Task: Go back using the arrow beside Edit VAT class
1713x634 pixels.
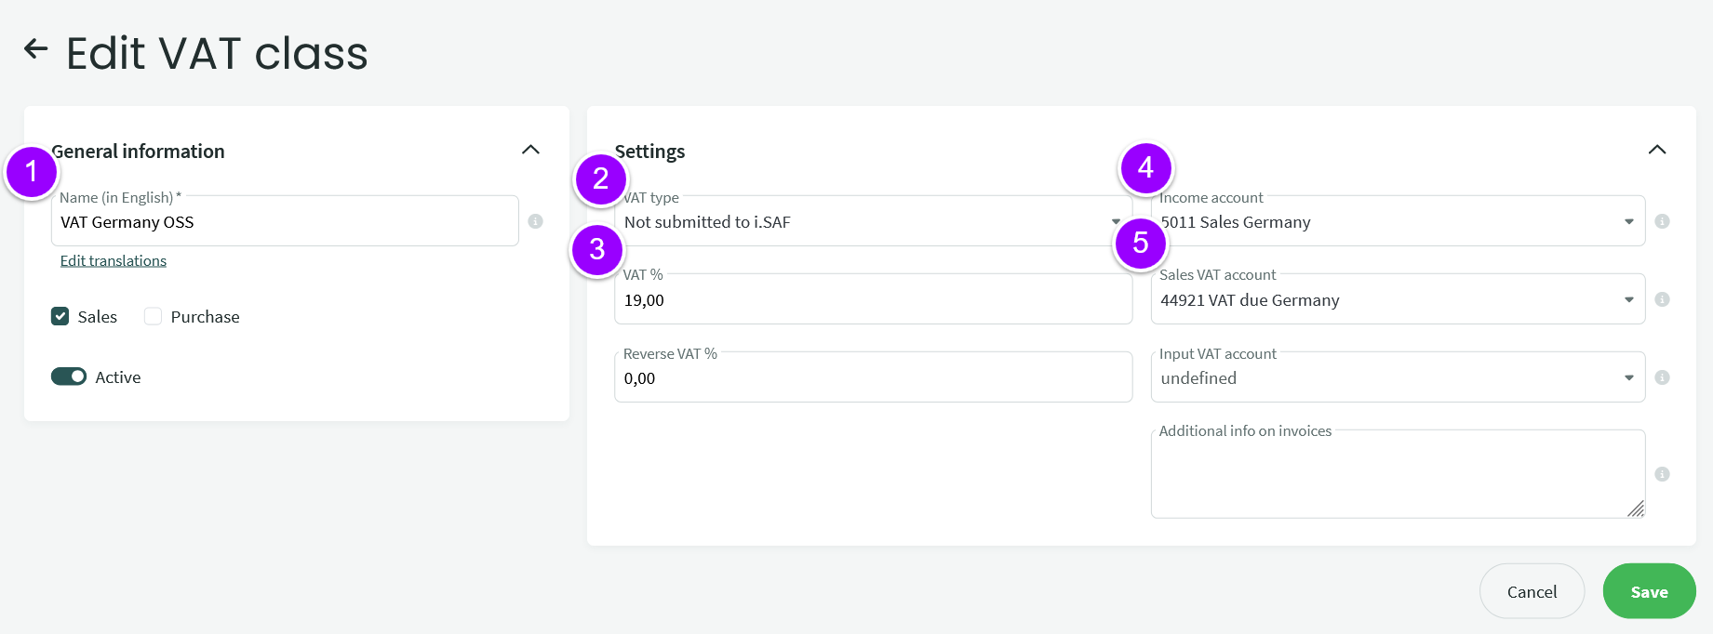Action: click(35, 49)
